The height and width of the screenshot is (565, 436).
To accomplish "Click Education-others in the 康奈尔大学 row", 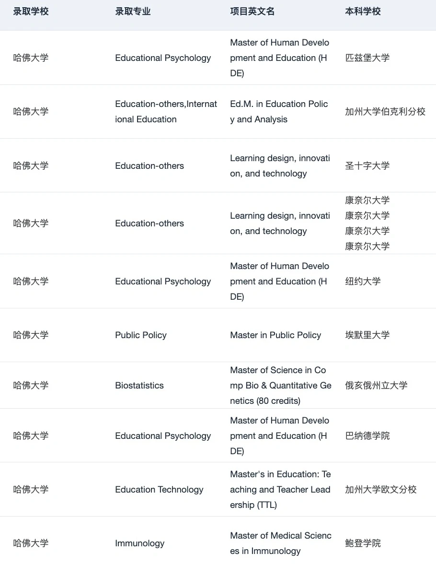I will pos(149,224).
